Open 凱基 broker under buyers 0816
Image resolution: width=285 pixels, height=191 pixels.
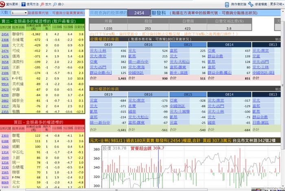(x=132, y=56)
